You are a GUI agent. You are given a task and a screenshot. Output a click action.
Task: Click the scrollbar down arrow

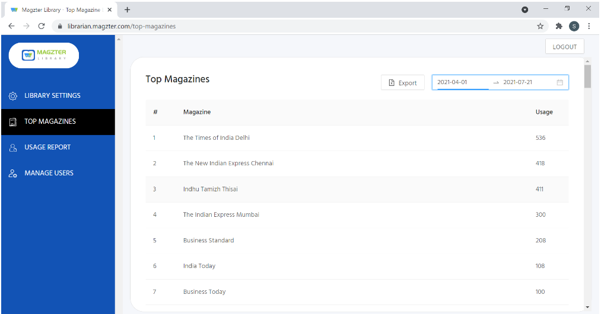pos(587,307)
